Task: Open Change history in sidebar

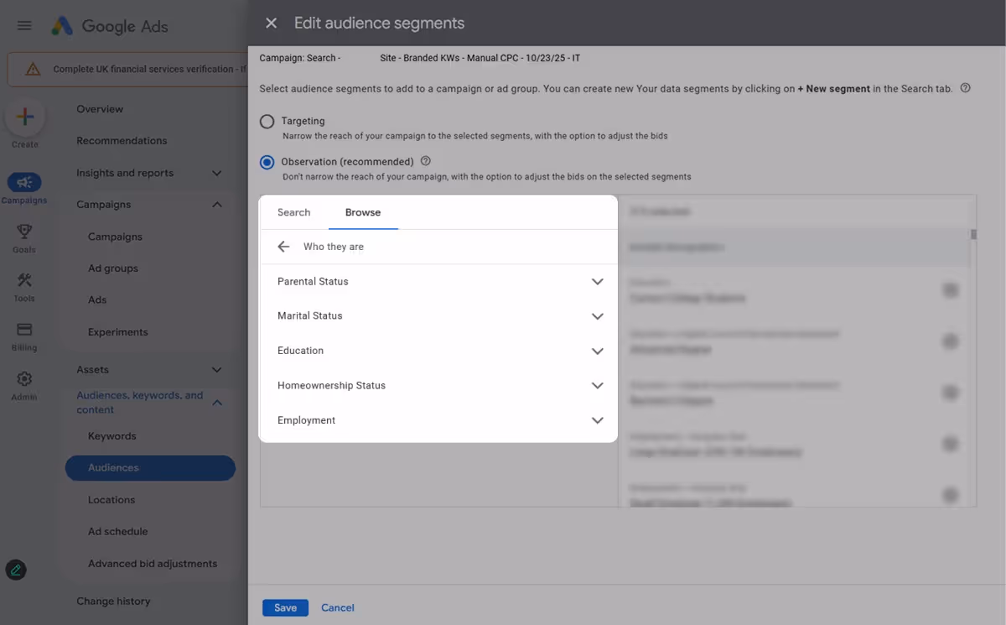Action: pyautogui.click(x=113, y=602)
